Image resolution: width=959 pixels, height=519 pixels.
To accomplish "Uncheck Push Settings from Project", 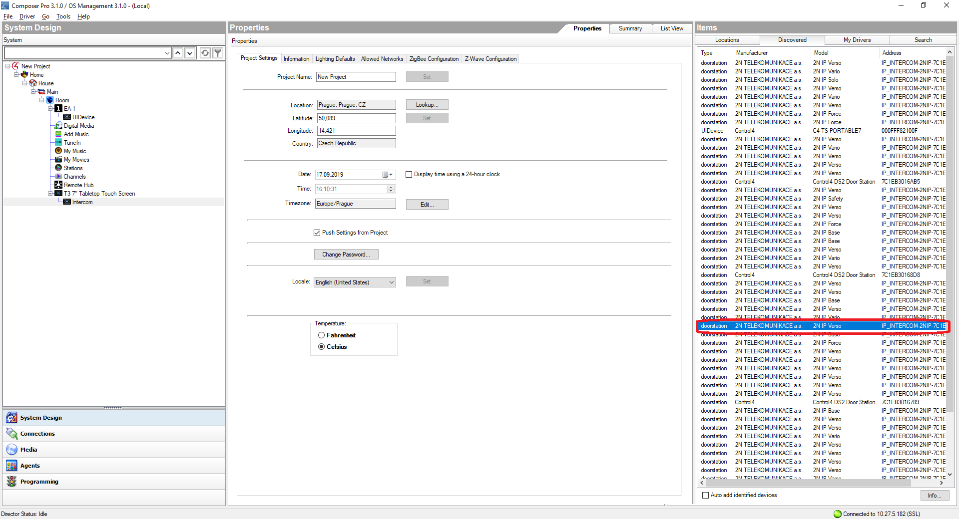I will (317, 233).
